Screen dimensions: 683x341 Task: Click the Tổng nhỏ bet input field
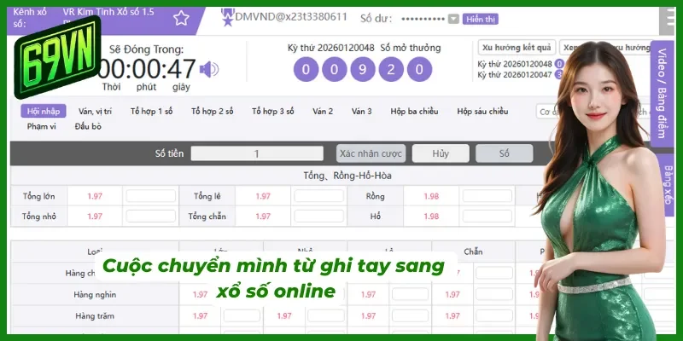point(151,217)
